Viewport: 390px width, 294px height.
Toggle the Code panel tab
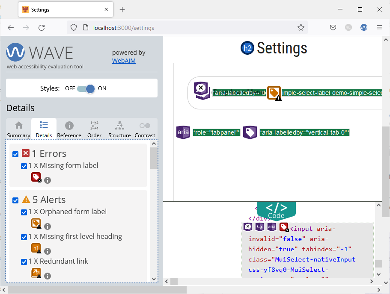point(276,211)
